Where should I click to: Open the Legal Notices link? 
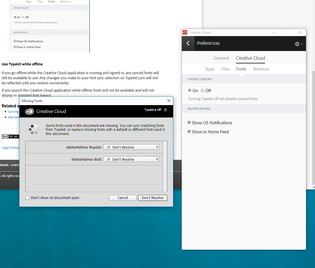point(11,148)
